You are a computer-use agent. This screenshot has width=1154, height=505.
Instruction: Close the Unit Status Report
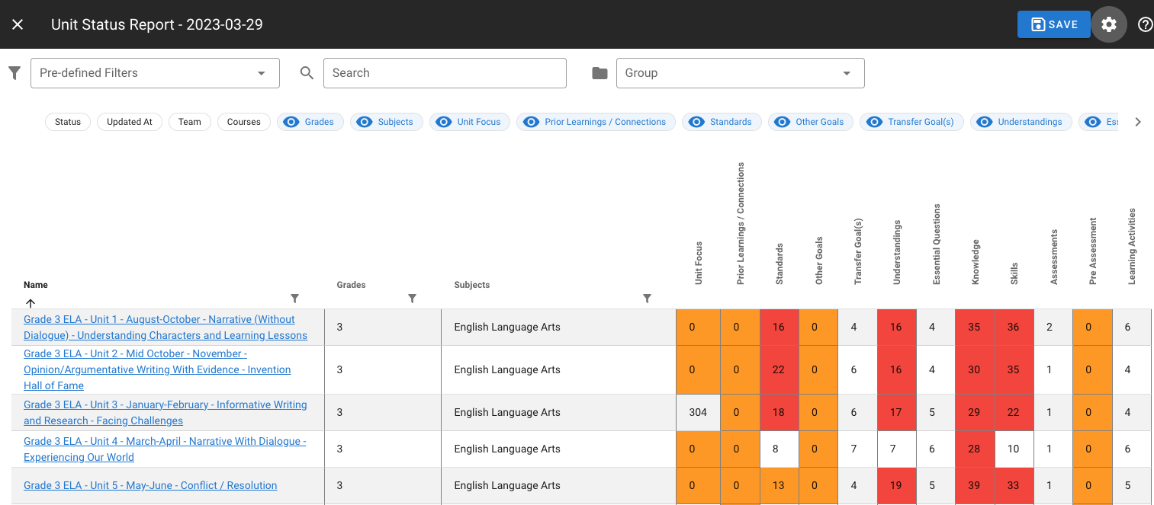click(18, 24)
